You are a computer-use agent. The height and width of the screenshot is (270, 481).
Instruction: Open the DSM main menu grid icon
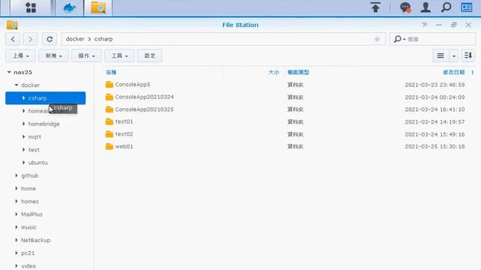tap(31, 7)
